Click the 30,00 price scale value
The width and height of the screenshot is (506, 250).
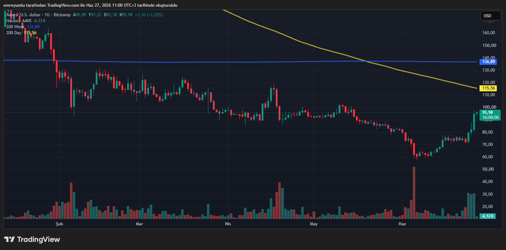coord(488,194)
